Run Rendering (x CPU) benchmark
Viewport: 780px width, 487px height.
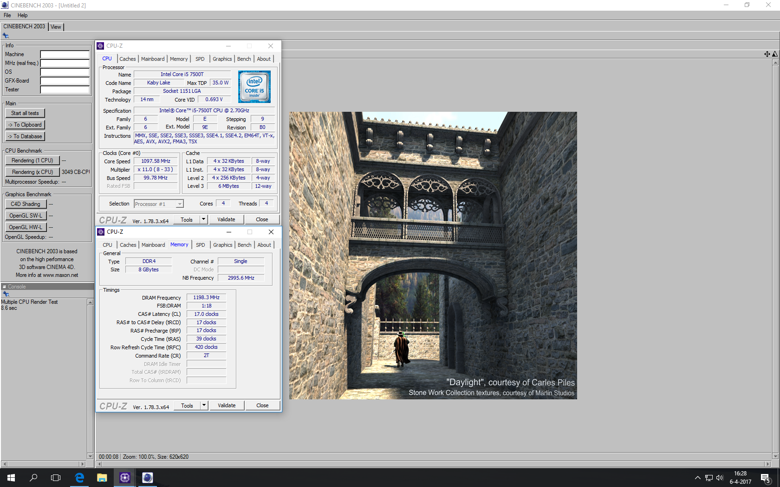pos(32,172)
